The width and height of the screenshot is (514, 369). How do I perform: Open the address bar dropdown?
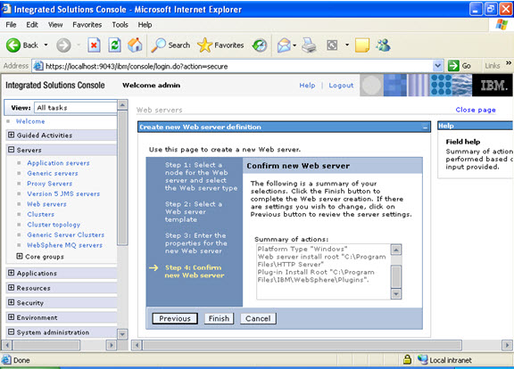(437, 66)
